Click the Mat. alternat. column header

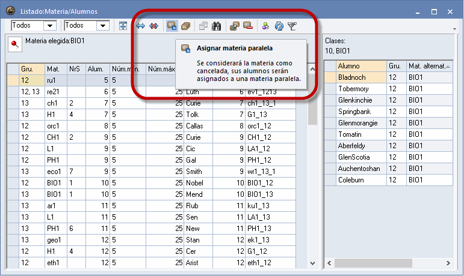pos(429,66)
